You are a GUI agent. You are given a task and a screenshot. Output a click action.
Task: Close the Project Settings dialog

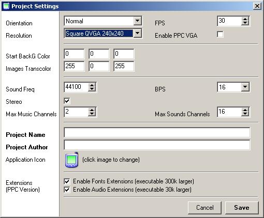(257, 6)
